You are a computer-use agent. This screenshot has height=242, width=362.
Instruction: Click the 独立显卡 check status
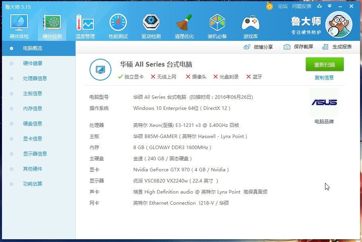pos(130,77)
